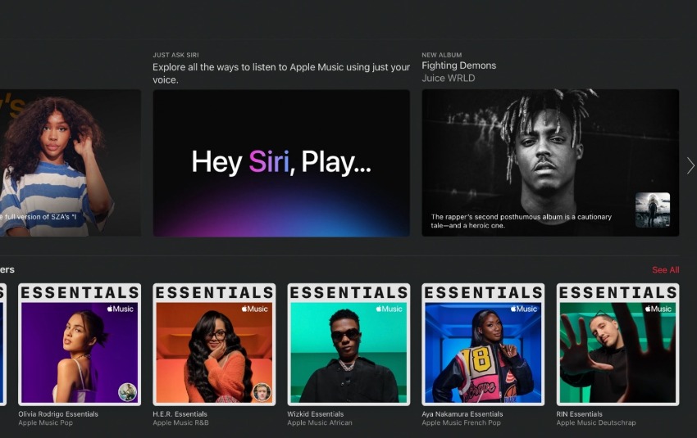697x438 pixels.
Task: Open the Fighting Demons album banner
Action: [x=550, y=163]
